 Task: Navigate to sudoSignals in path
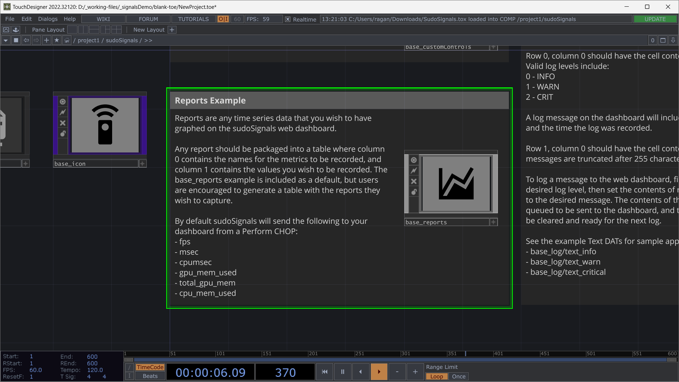coord(122,40)
